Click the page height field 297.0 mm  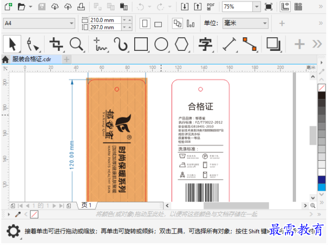coord(105,28)
